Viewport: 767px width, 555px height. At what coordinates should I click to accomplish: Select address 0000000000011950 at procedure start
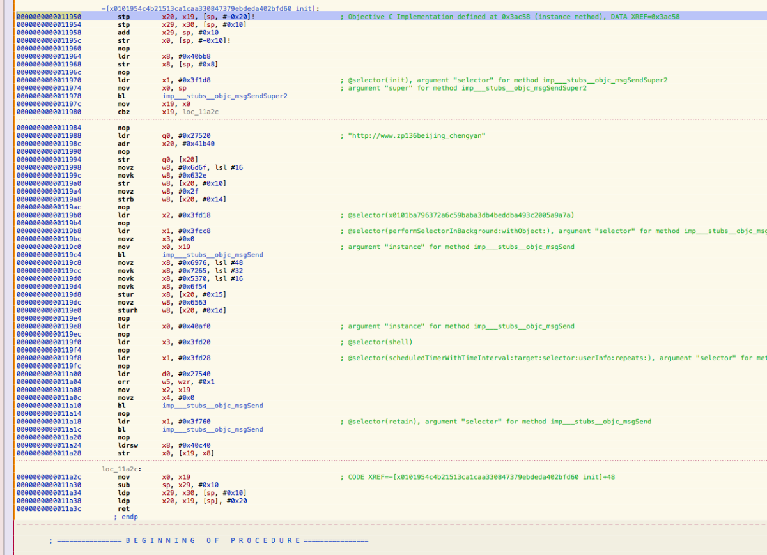(x=49, y=17)
